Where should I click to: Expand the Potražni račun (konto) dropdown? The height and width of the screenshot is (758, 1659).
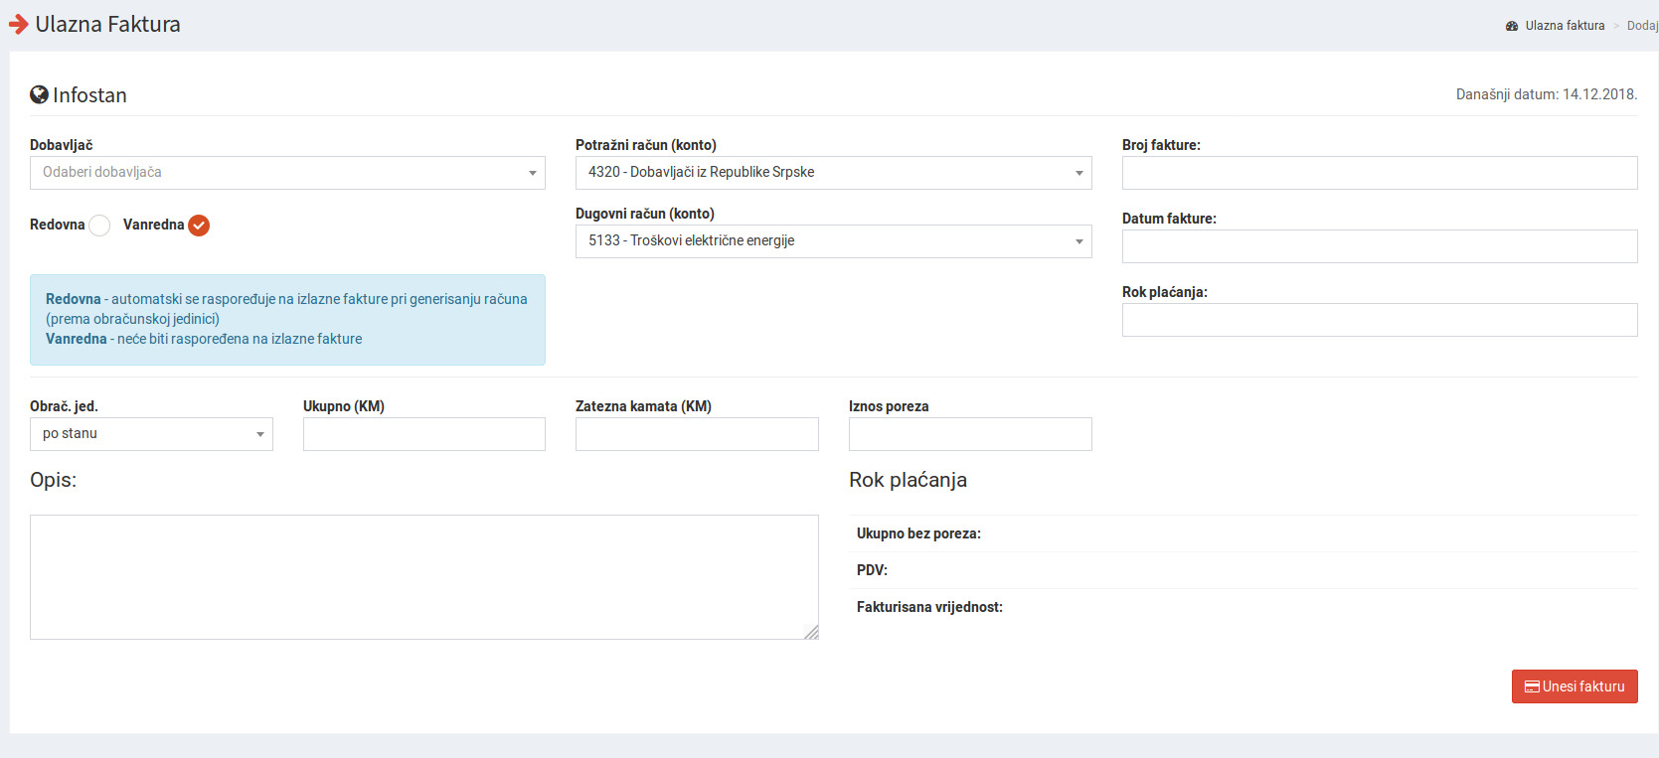coord(833,173)
